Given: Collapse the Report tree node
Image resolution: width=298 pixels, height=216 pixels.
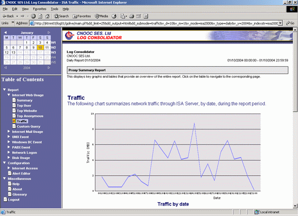Looking at the screenshot, I should point(4,89).
